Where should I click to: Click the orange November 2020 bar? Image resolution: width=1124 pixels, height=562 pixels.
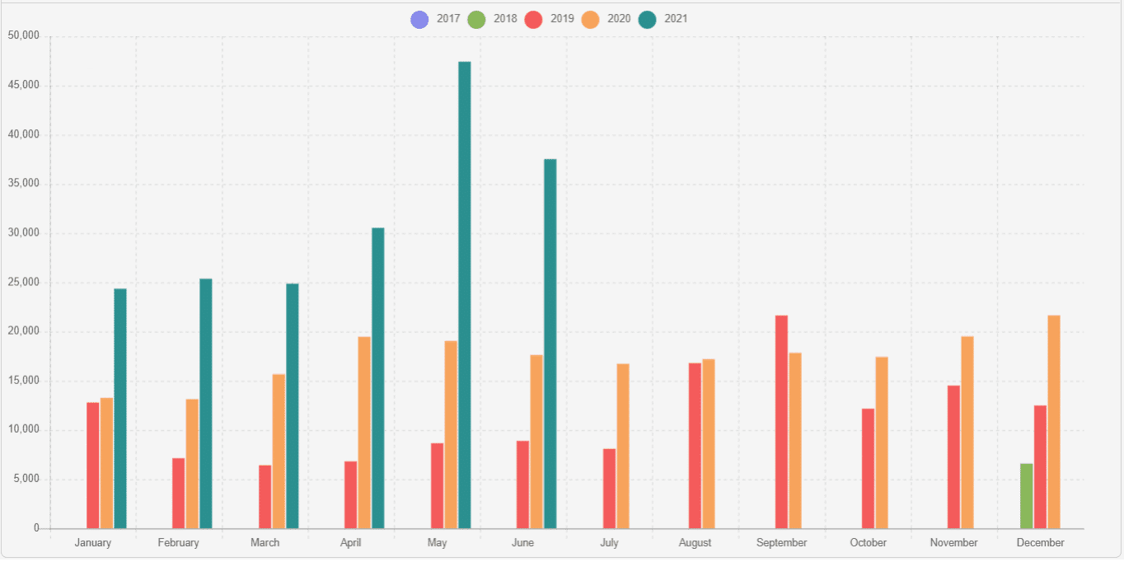pyautogui.click(x=967, y=433)
